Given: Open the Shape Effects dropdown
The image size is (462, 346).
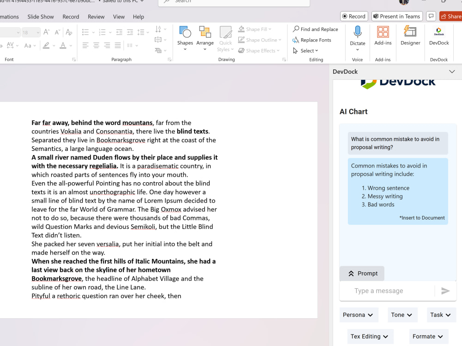Looking at the screenshot, I should (x=259, y=51).
